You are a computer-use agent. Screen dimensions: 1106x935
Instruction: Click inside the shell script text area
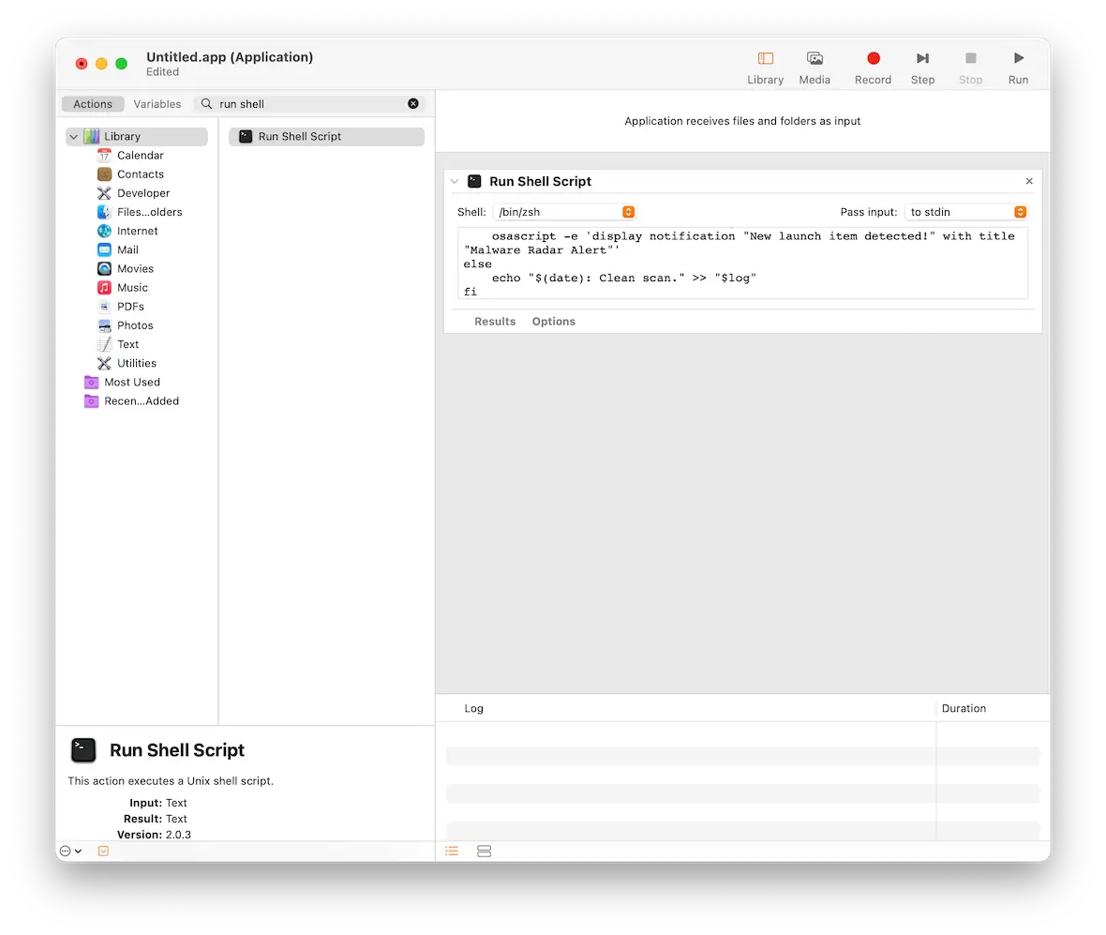tap(742, 264)
